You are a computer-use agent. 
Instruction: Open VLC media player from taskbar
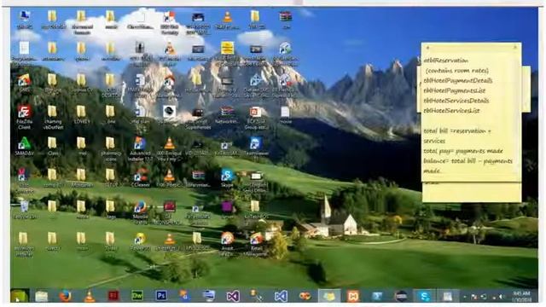[x=89, y=296]
